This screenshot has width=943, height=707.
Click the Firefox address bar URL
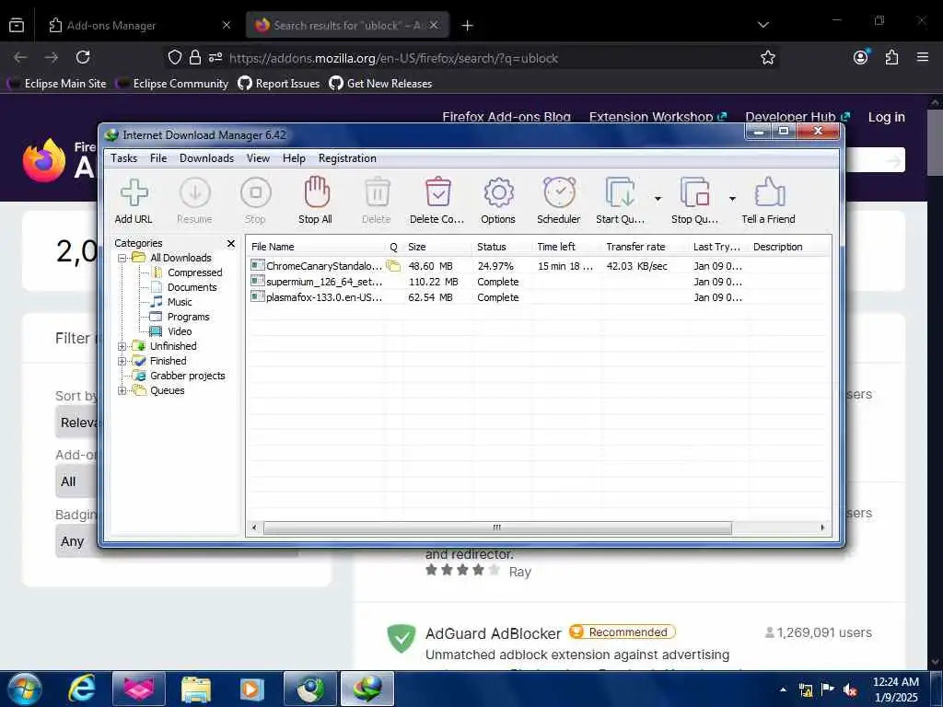394,58
